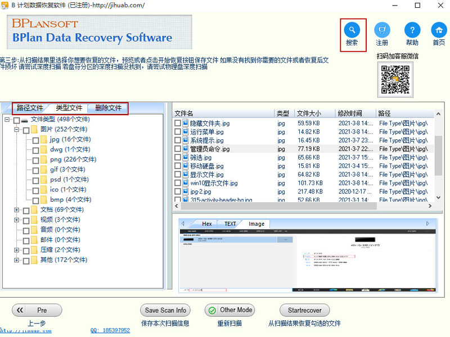Click the Save Scan Info button

pos(165,310)
